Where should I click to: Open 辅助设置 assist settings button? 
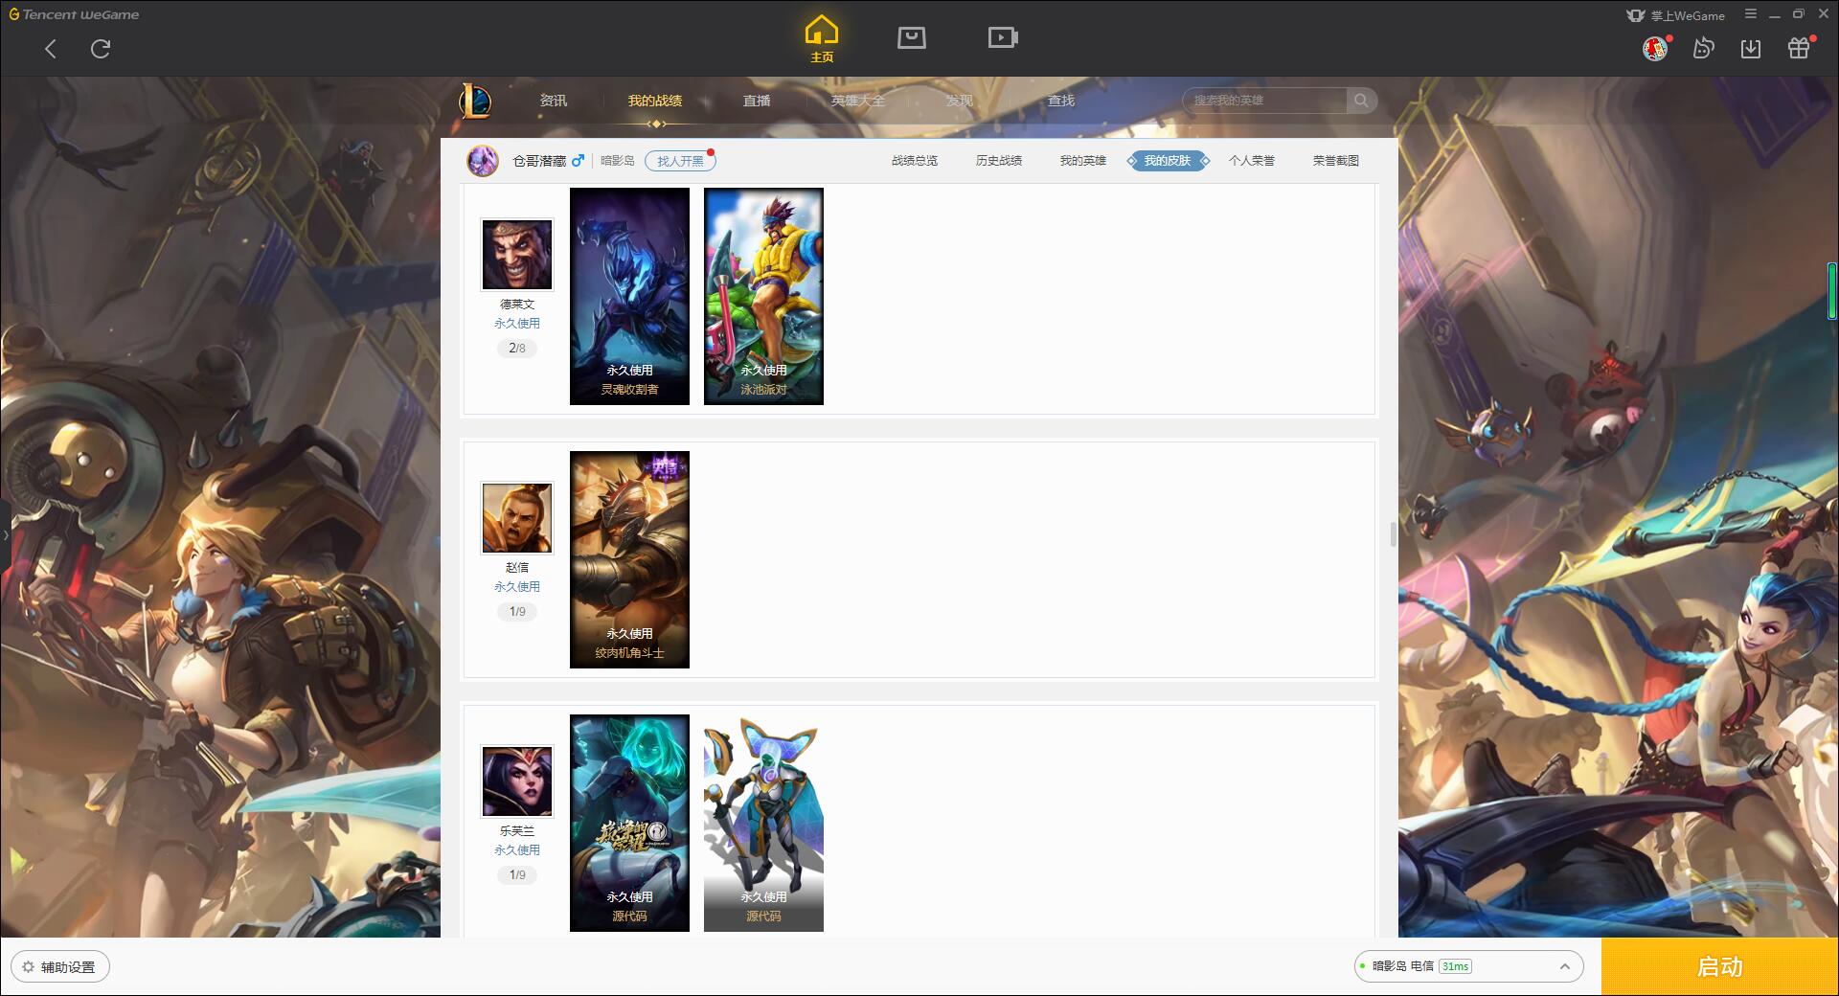[60, 967]
